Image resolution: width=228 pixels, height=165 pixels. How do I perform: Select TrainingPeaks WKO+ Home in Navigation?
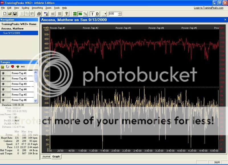point(19,24)
